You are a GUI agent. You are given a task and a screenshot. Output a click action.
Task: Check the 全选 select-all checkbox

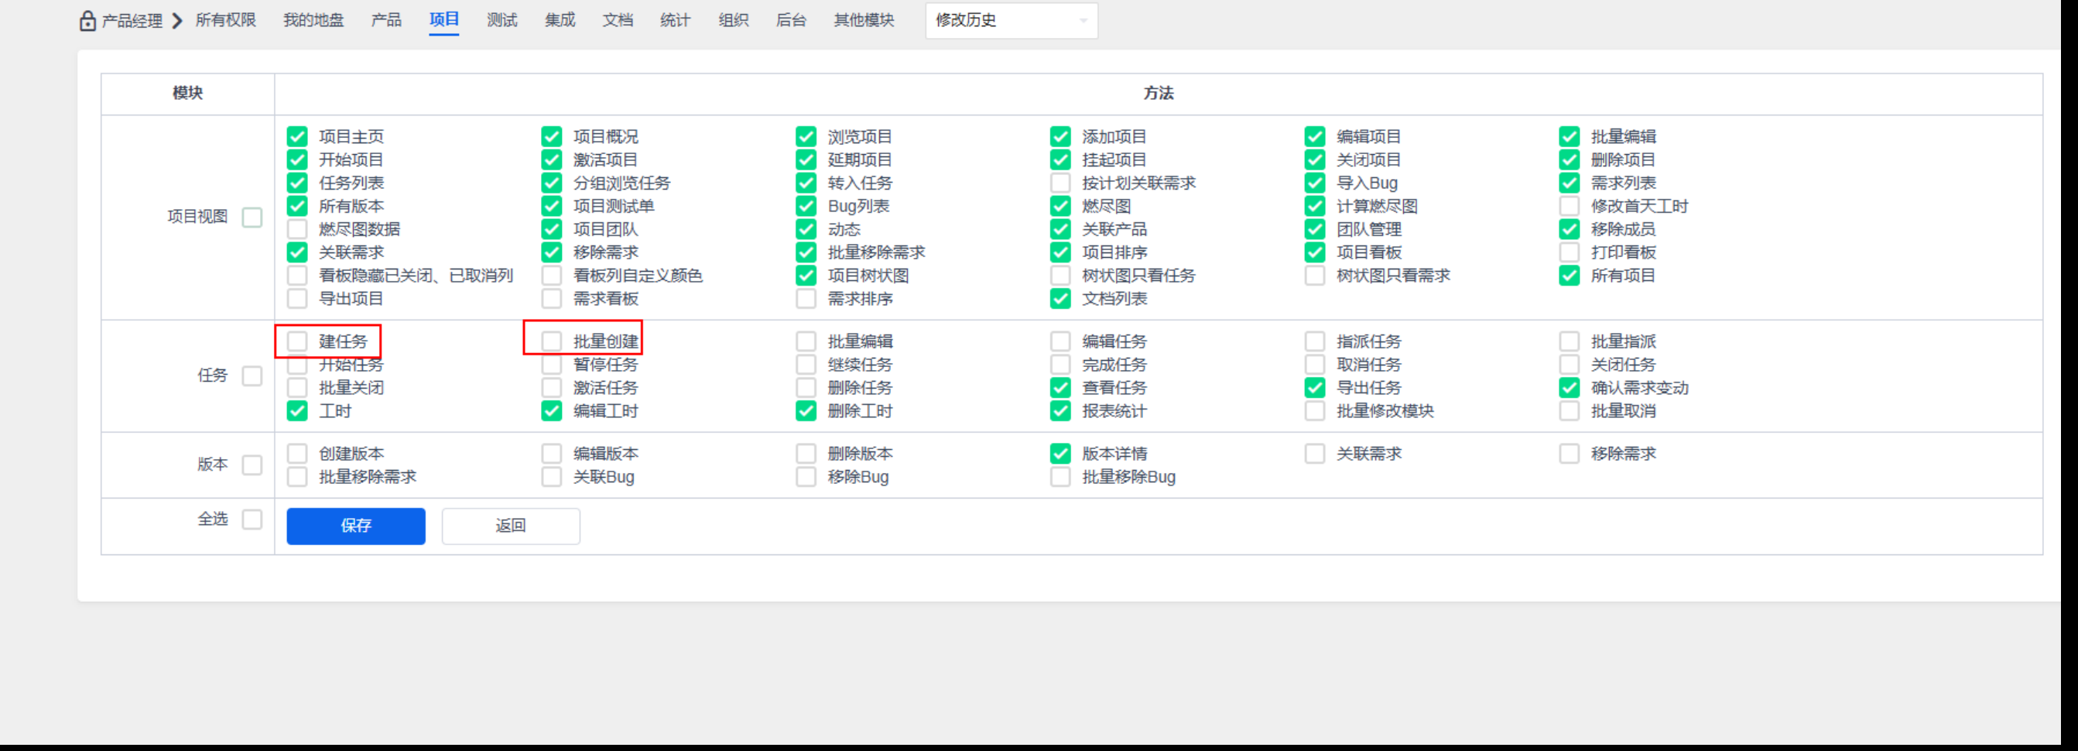pyautogui.click(x=252, y=520)
